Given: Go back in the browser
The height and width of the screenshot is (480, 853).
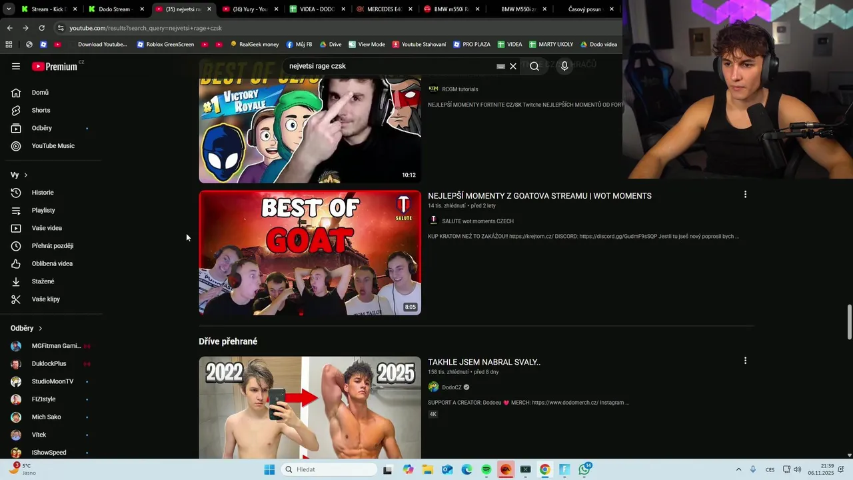Looking at the screenshot, I should point(9,28).
